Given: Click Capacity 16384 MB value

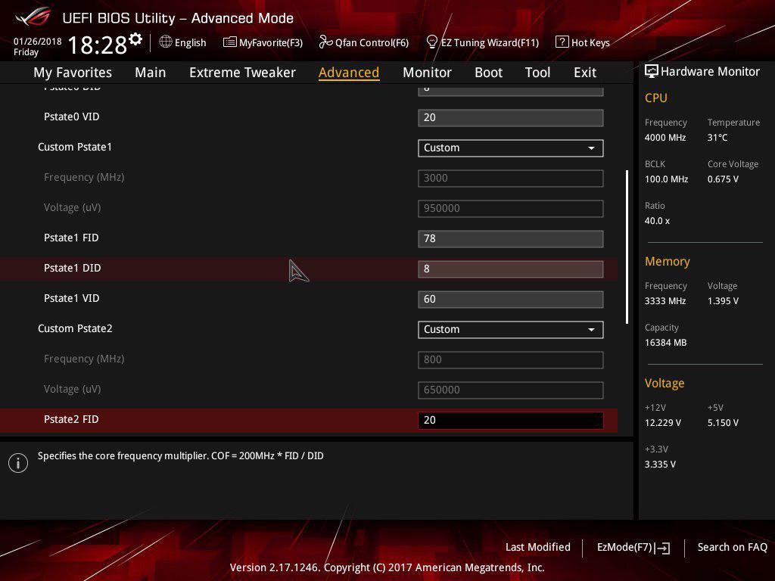Looking at the screenshot, I should click(x=666, y=343).
